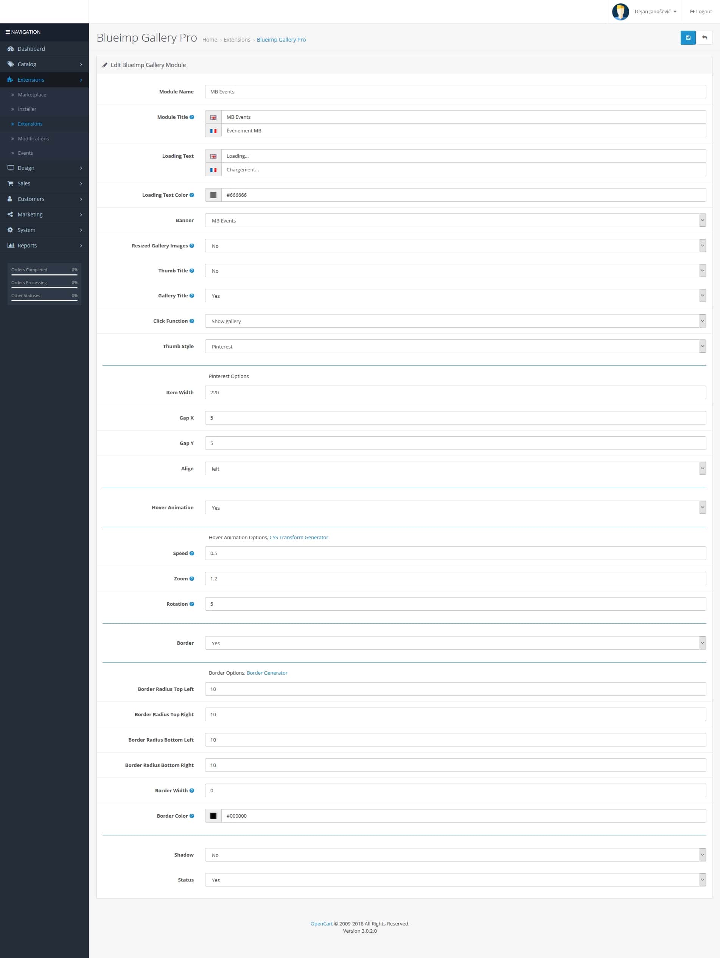Click the English flag in Module Title

coord(213,117)
